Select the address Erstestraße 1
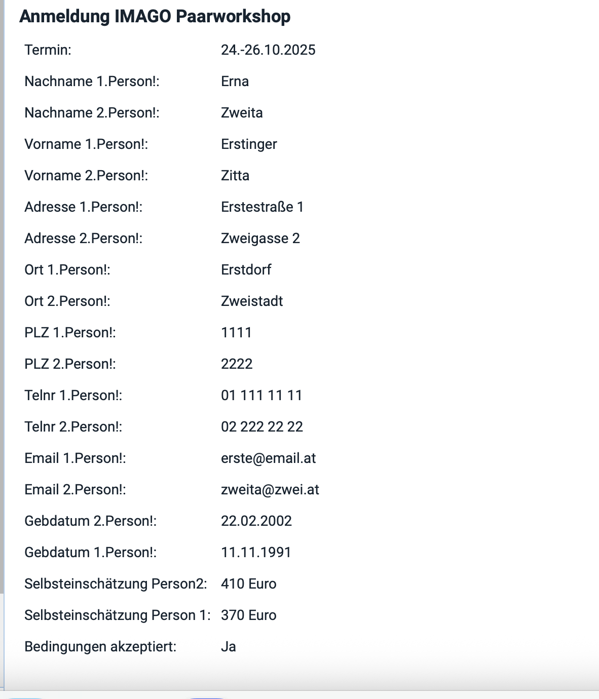599x699 pixels. point(262,207)
